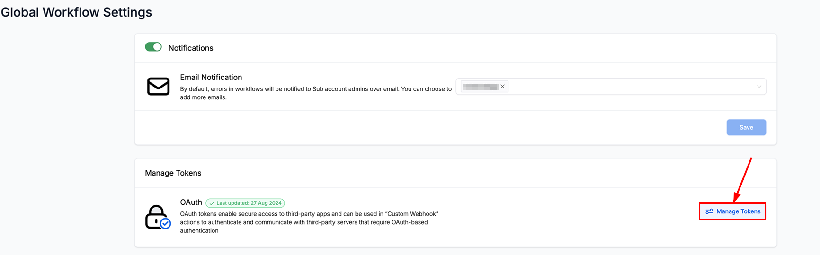Image resolution: width=820 pixels, height=255 pixels.
Task: Open Manage Tokens link on the right
Action: pos(738,211)
